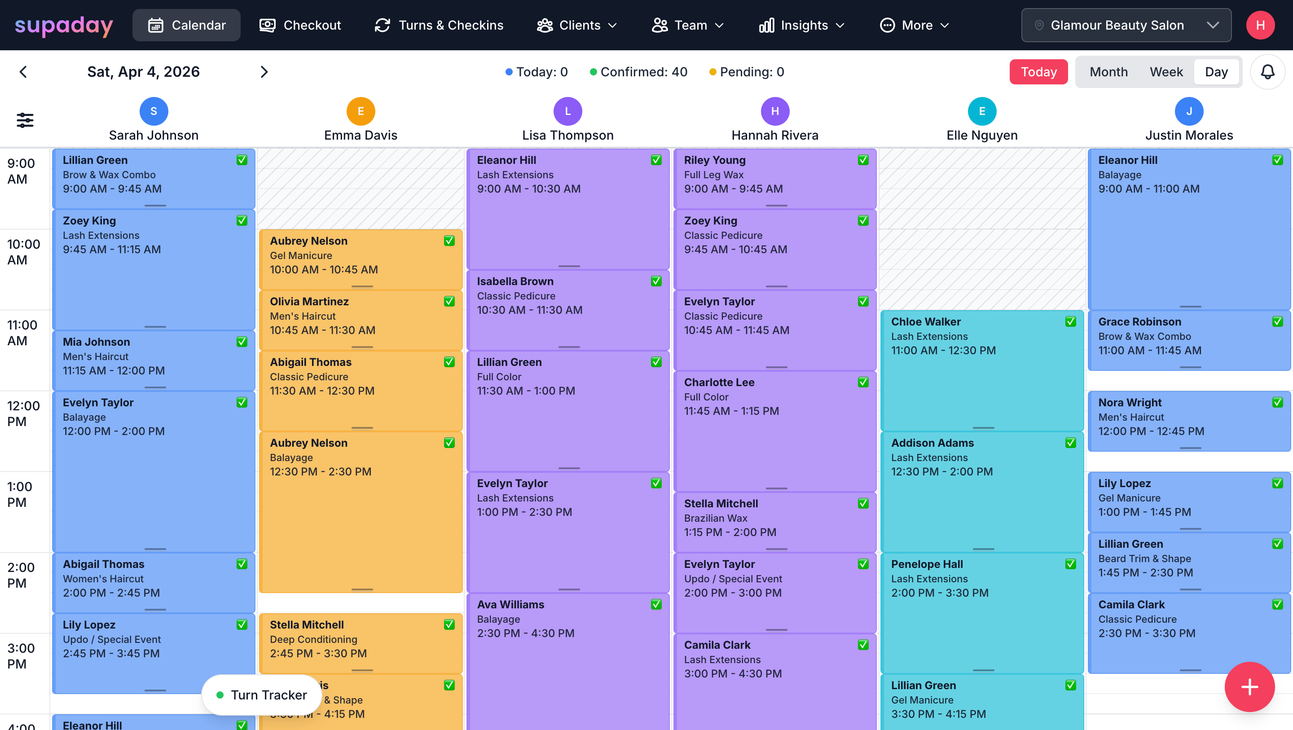
Task: Click the red add appointment plus button
Action: (1249, 686)
